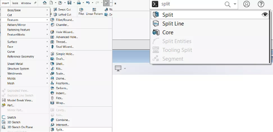Choose Thread menu item
Screen dimensions: 273x132
(81, 42)
